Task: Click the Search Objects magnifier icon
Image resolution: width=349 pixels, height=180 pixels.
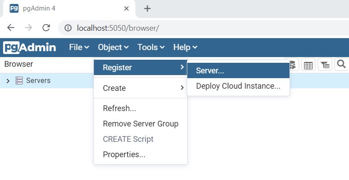Action: coord(341,64)
